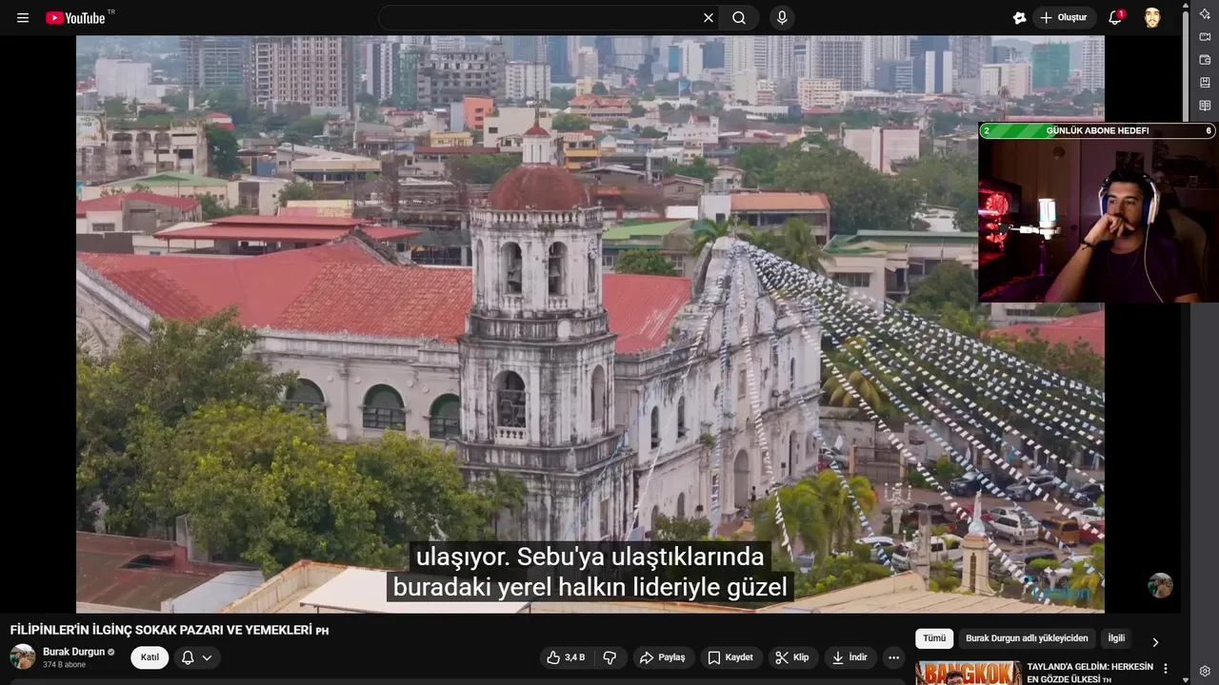Click the Kaydet save button
The width and height of the screenshot is (1219, 685).
[x=730, y=657]
